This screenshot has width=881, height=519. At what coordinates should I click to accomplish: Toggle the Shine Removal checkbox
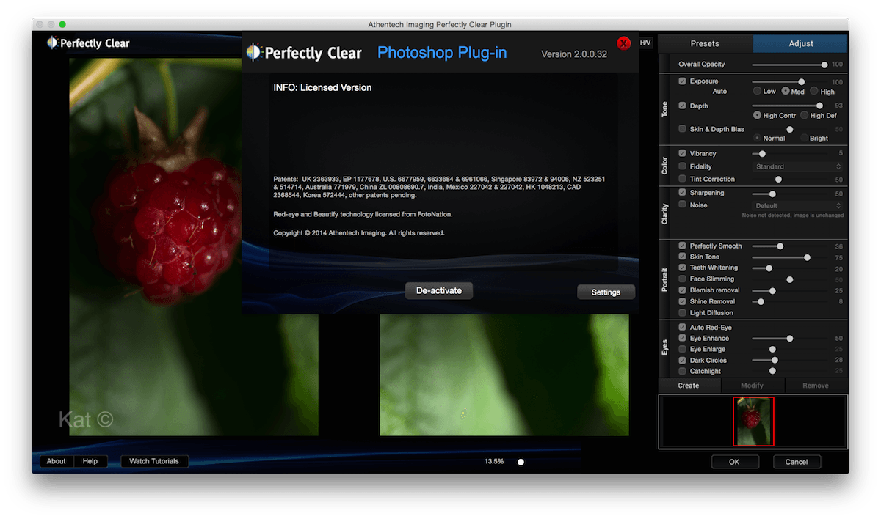[683, 301]
